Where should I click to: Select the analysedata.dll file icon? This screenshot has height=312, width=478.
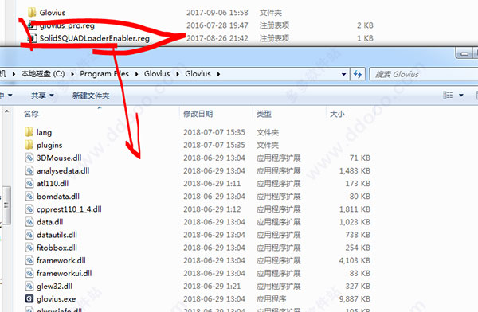(29, 170)
